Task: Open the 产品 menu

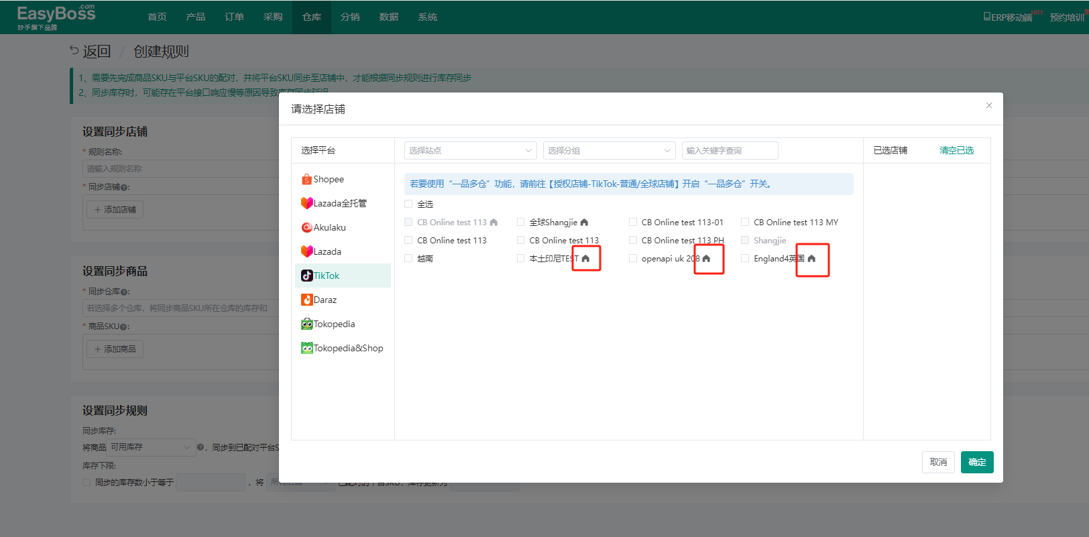Action: coord(196,17)
